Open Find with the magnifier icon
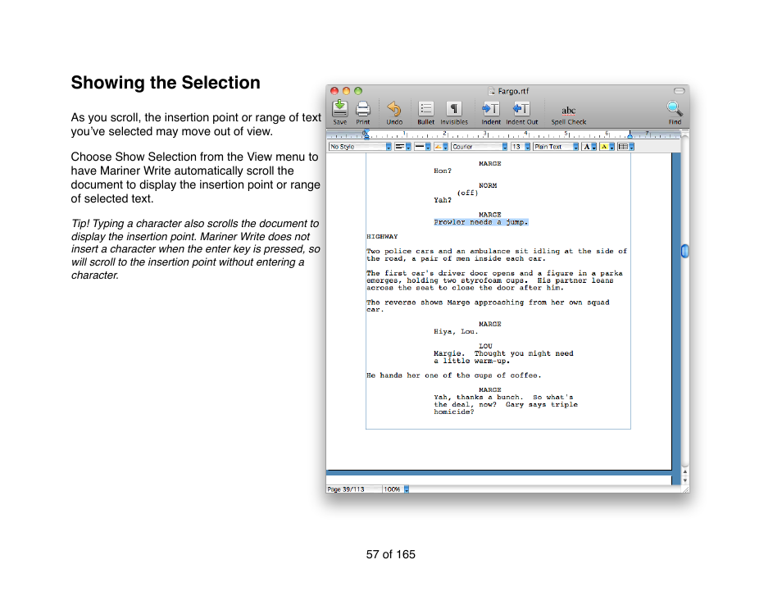Screen dimensions: 782x605 (675, 108)
